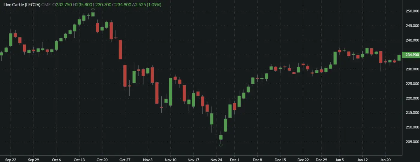Click the 250.000 price axis label
Image resolution: width=420 pixels, height=162 pixels.
412,11
